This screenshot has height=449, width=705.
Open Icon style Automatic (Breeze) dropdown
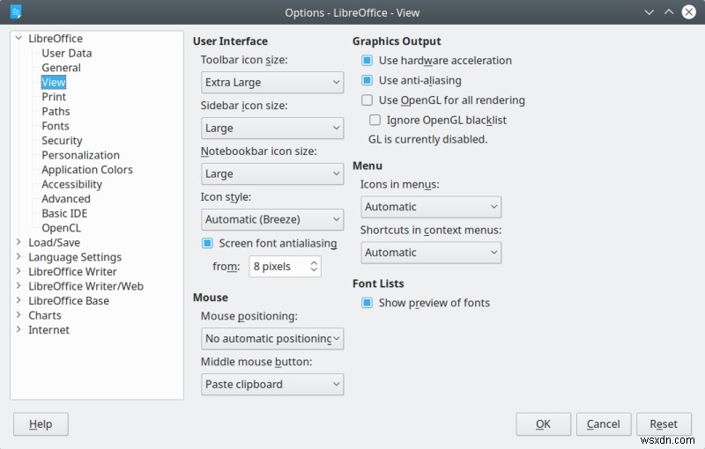272,219
